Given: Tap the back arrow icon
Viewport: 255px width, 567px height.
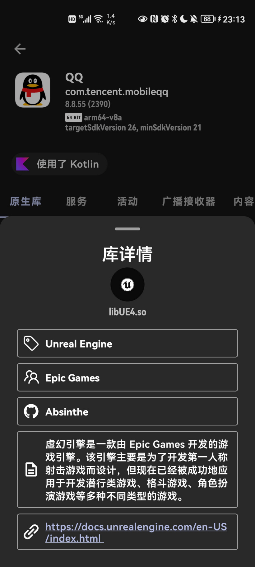Looking at the screenshot, I should (20, 49).
